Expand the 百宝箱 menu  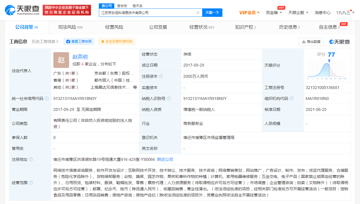click(x=274, y=13)
